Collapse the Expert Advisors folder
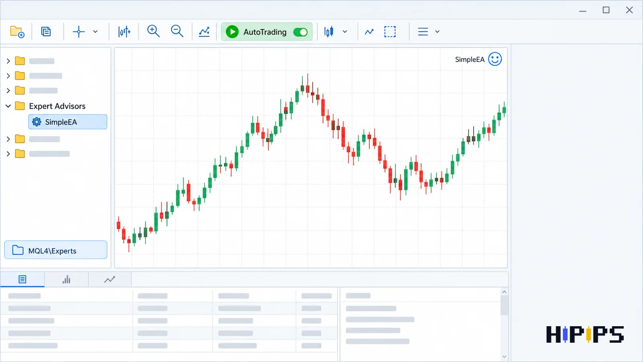The width and height of the screenshot is (643, 362). pyautogui.click(x=8, y=106)
